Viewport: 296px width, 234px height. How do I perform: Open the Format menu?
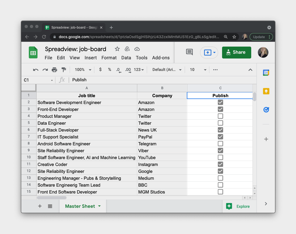tap(109, 57)
